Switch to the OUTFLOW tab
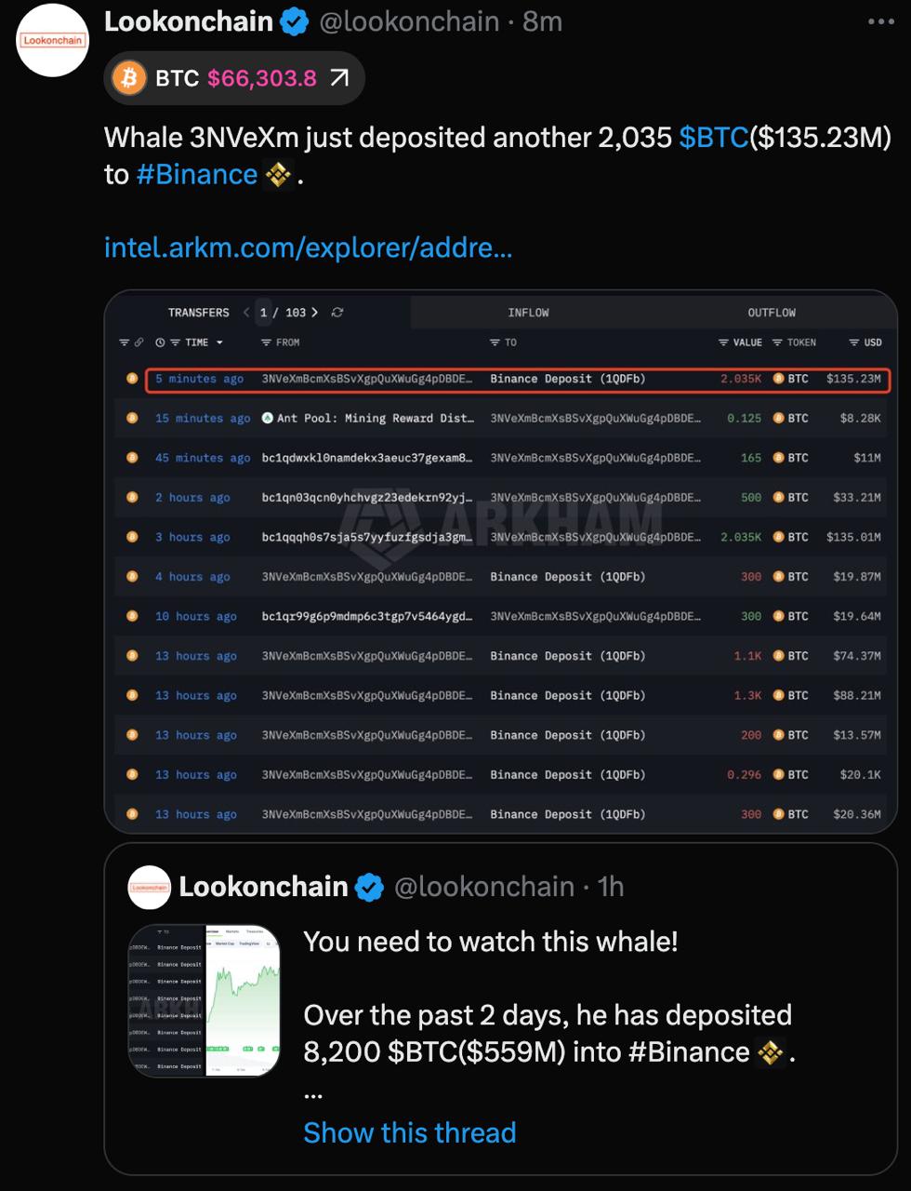 point(772,313)
